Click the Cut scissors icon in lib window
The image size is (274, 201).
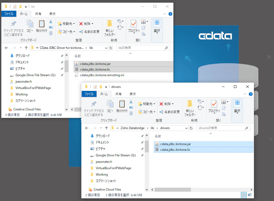click(51, 21)
